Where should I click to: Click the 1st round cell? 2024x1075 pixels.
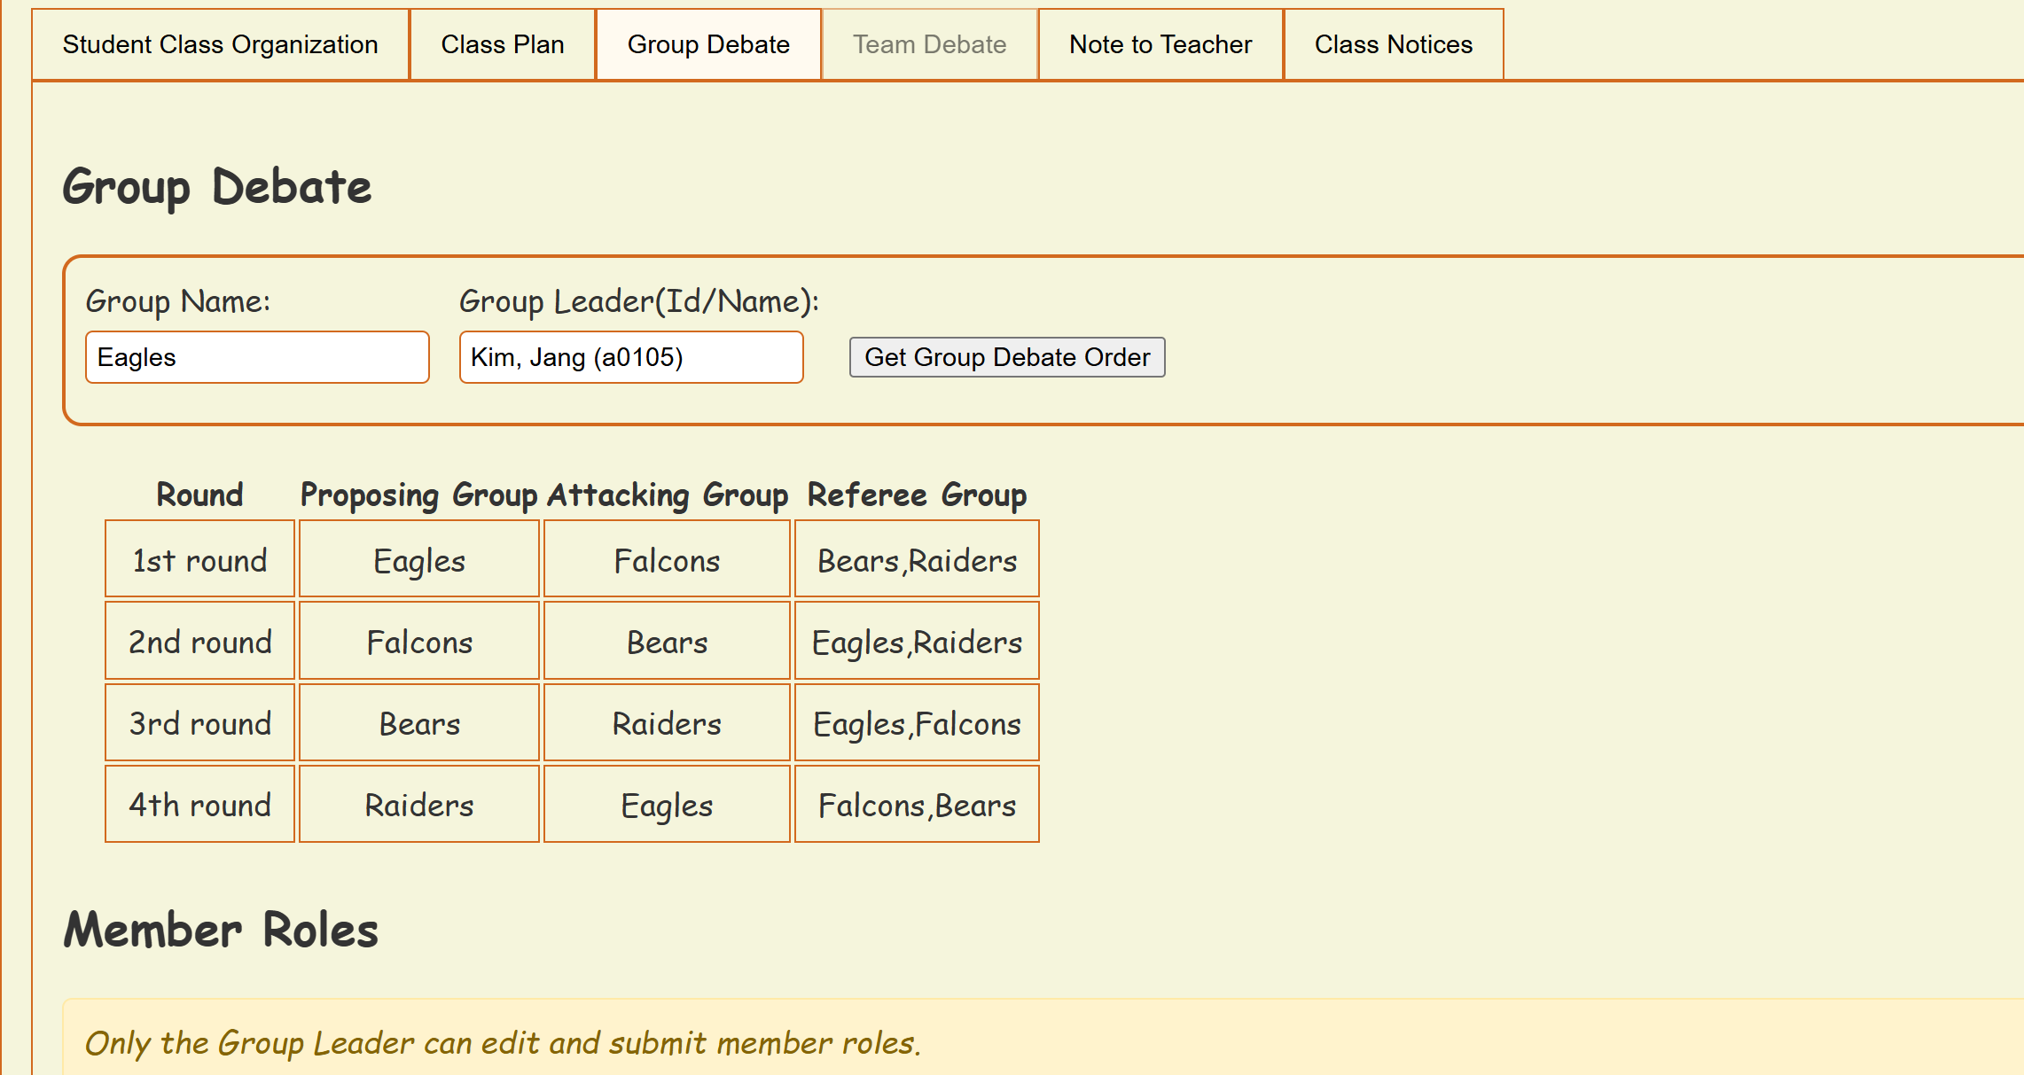click(x=199, y=560)
